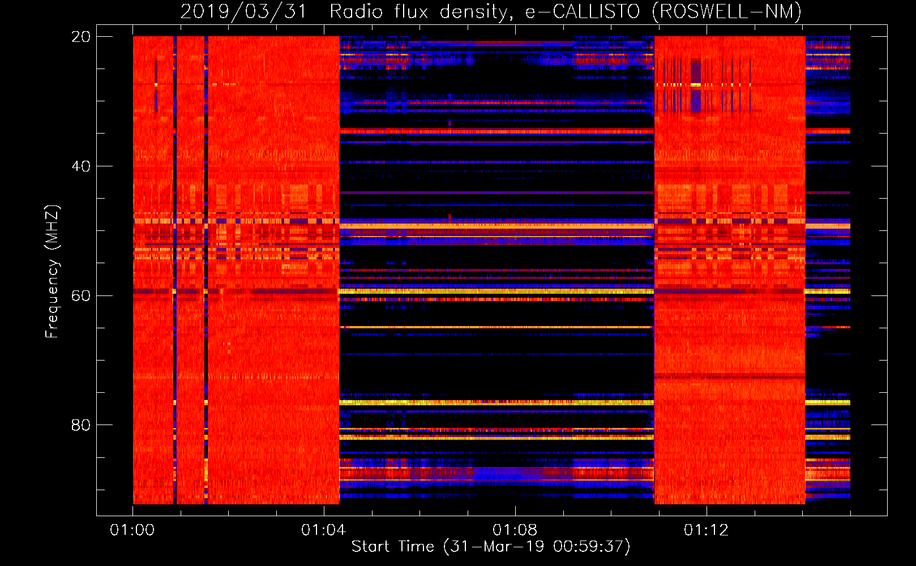Click the '01:12' time tick label
The image size is (916, 566).
point(706,530)
